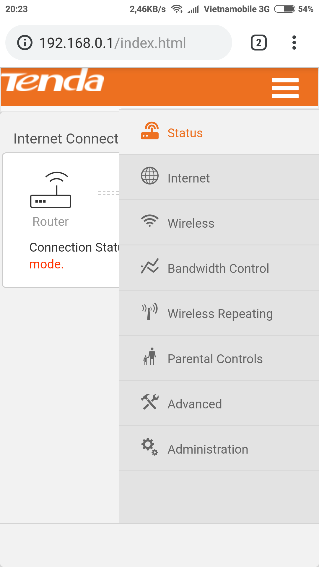Viewport: 319px width, 567px height.
Task: Tap the Status router icon
Action: (150, 131)
